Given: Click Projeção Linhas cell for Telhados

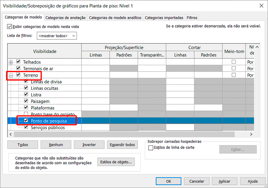Looking at the screenshot, I should [x=95, y=62].
